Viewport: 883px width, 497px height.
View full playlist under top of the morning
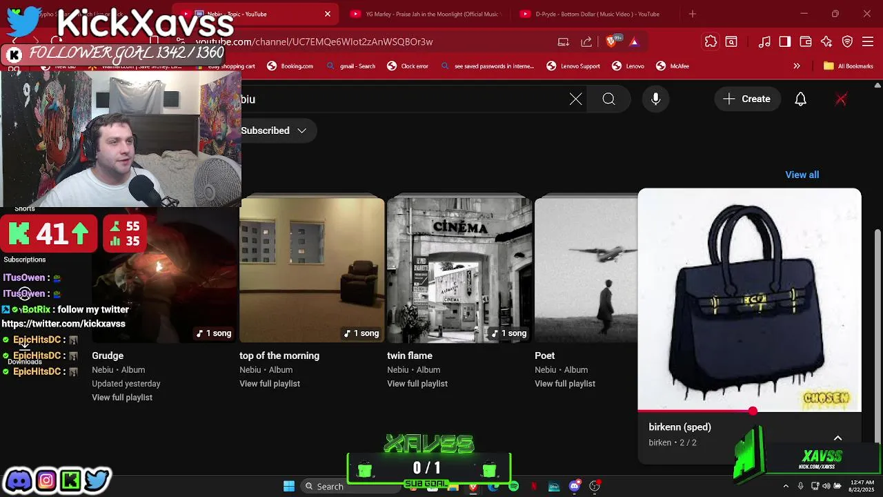pyautogui.click(x=270, y=384)
